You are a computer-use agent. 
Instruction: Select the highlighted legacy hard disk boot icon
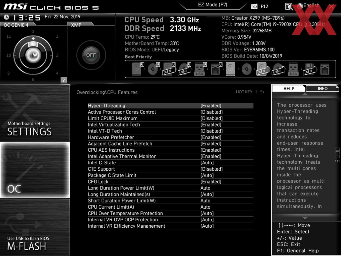230,69
